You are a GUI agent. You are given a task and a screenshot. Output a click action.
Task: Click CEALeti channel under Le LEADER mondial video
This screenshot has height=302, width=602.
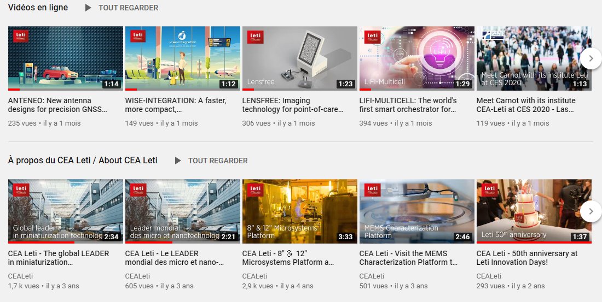click(x=137, y=276)
